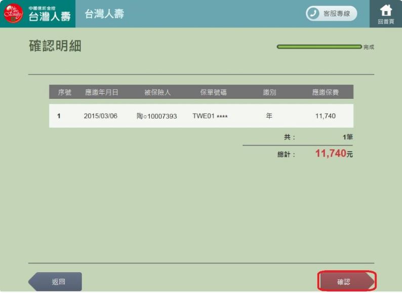Select the 保單號碼 column header

click(x=213, y=92)
